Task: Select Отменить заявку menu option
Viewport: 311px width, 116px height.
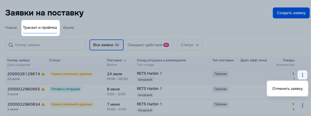Action: [x=287, y=89]
